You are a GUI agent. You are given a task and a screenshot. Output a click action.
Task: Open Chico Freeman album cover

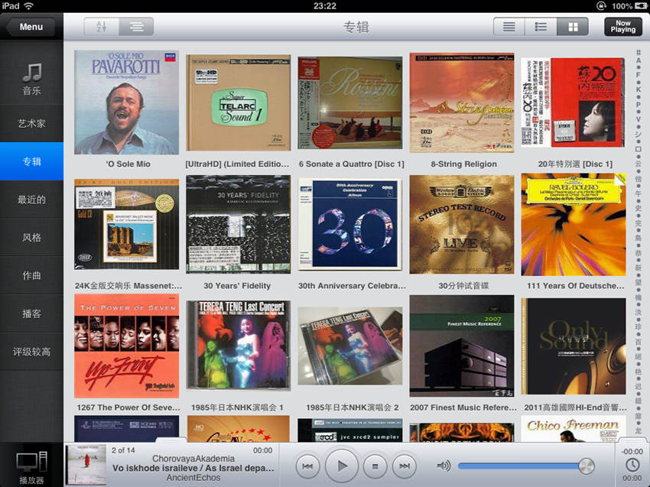point(574,430)
